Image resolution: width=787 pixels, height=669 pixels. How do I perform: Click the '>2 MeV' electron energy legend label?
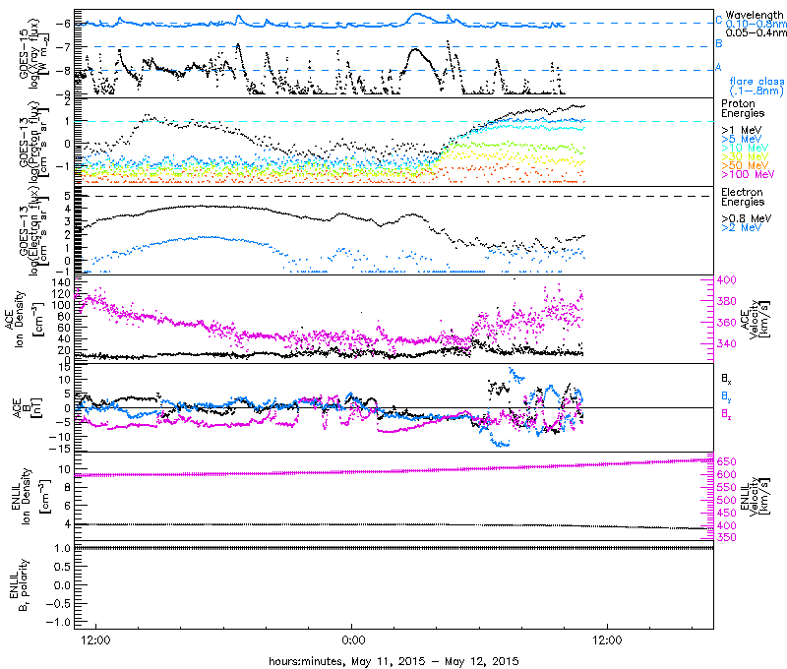tap(741, 227)
